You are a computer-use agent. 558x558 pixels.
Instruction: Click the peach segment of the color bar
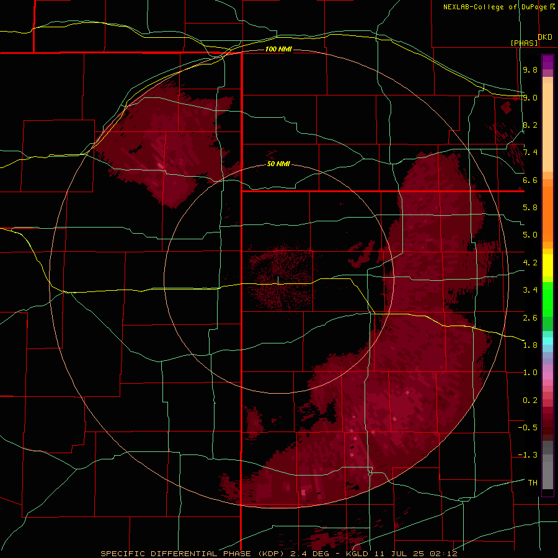pyautogui.click(x=547, y=125)
